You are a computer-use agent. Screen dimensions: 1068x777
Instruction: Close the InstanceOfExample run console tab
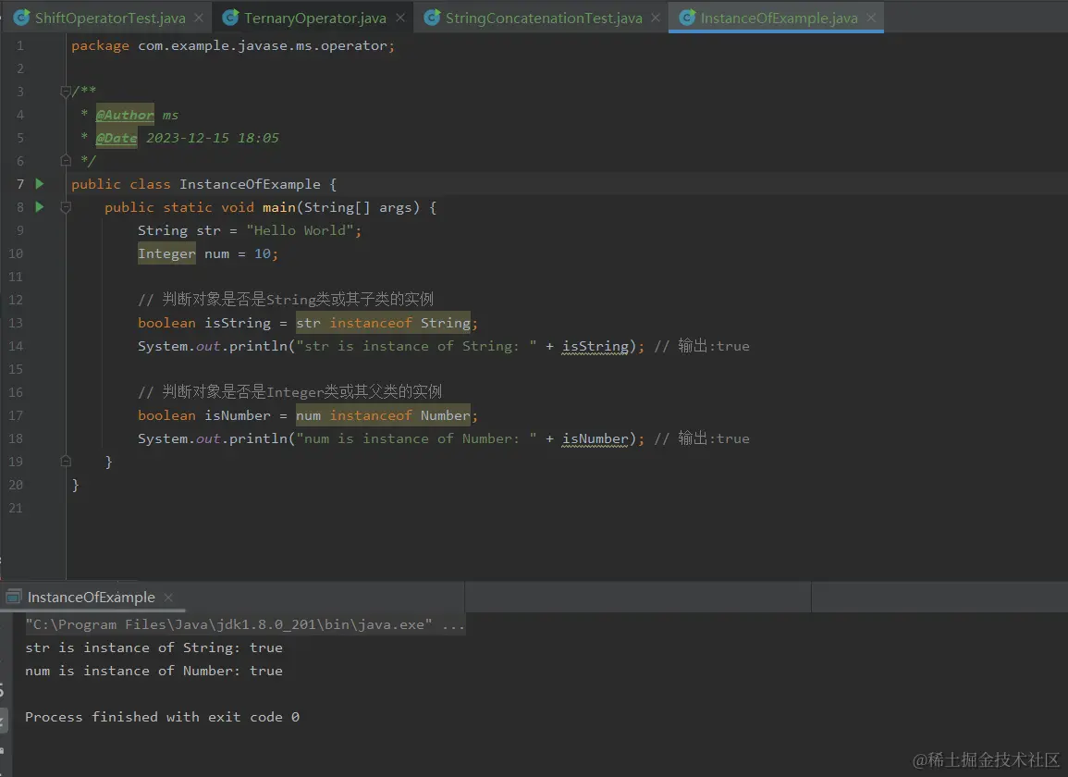168,597
